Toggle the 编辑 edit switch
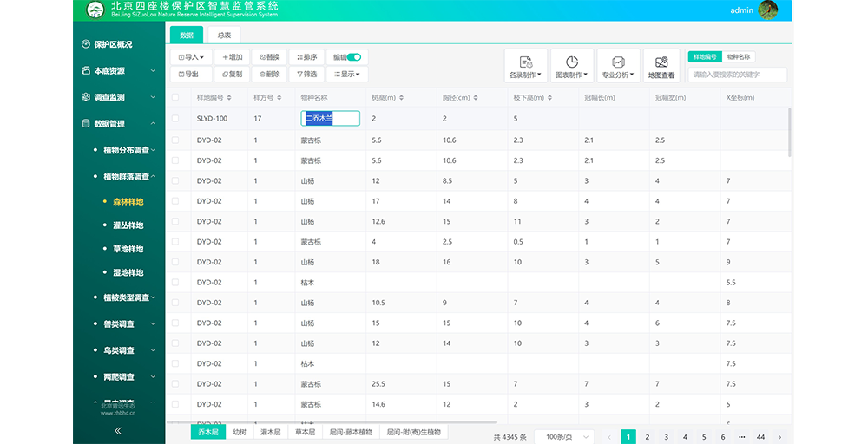 [354, 57]
